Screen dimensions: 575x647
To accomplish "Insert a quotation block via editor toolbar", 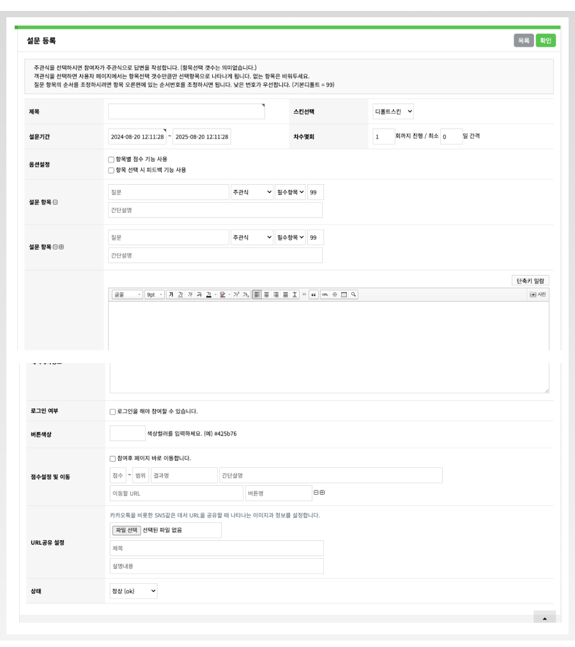I will pyautogui.click(x=314, y=294).
